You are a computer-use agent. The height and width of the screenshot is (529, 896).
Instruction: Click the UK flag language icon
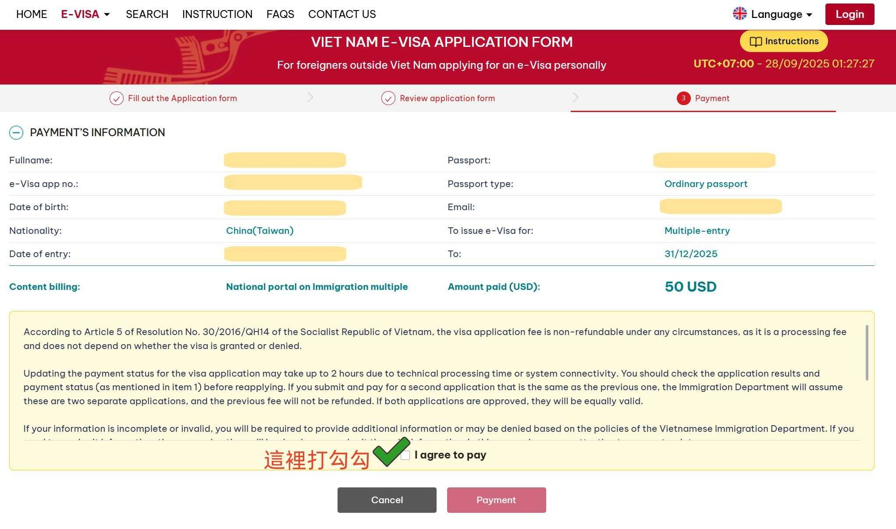[x=740, y=14]
